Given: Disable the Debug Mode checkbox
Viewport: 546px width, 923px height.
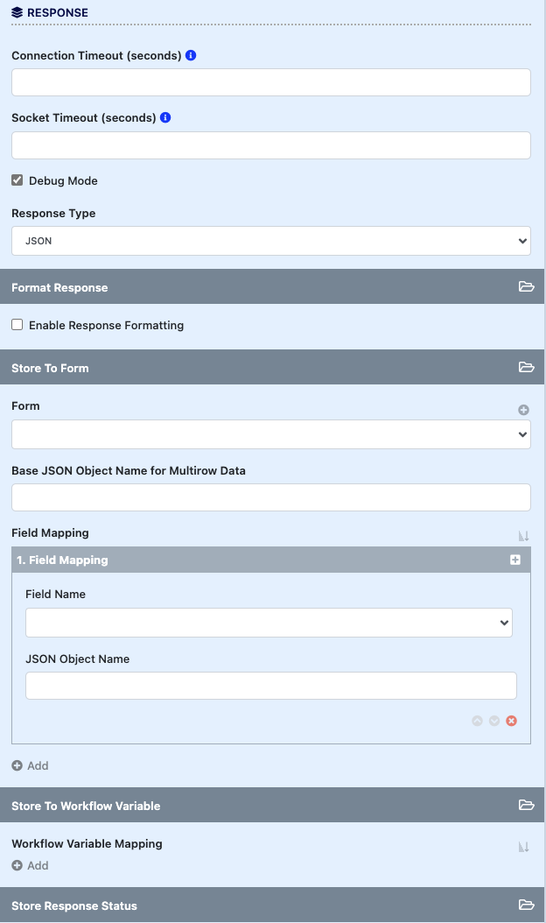Looking at the screenshot, I should [17, 180].
